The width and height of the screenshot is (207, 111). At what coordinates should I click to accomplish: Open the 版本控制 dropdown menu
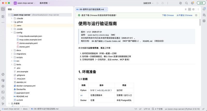point(45,3)
